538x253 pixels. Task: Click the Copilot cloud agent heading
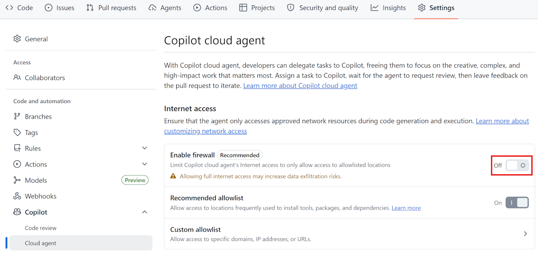(x=215, y=41)
